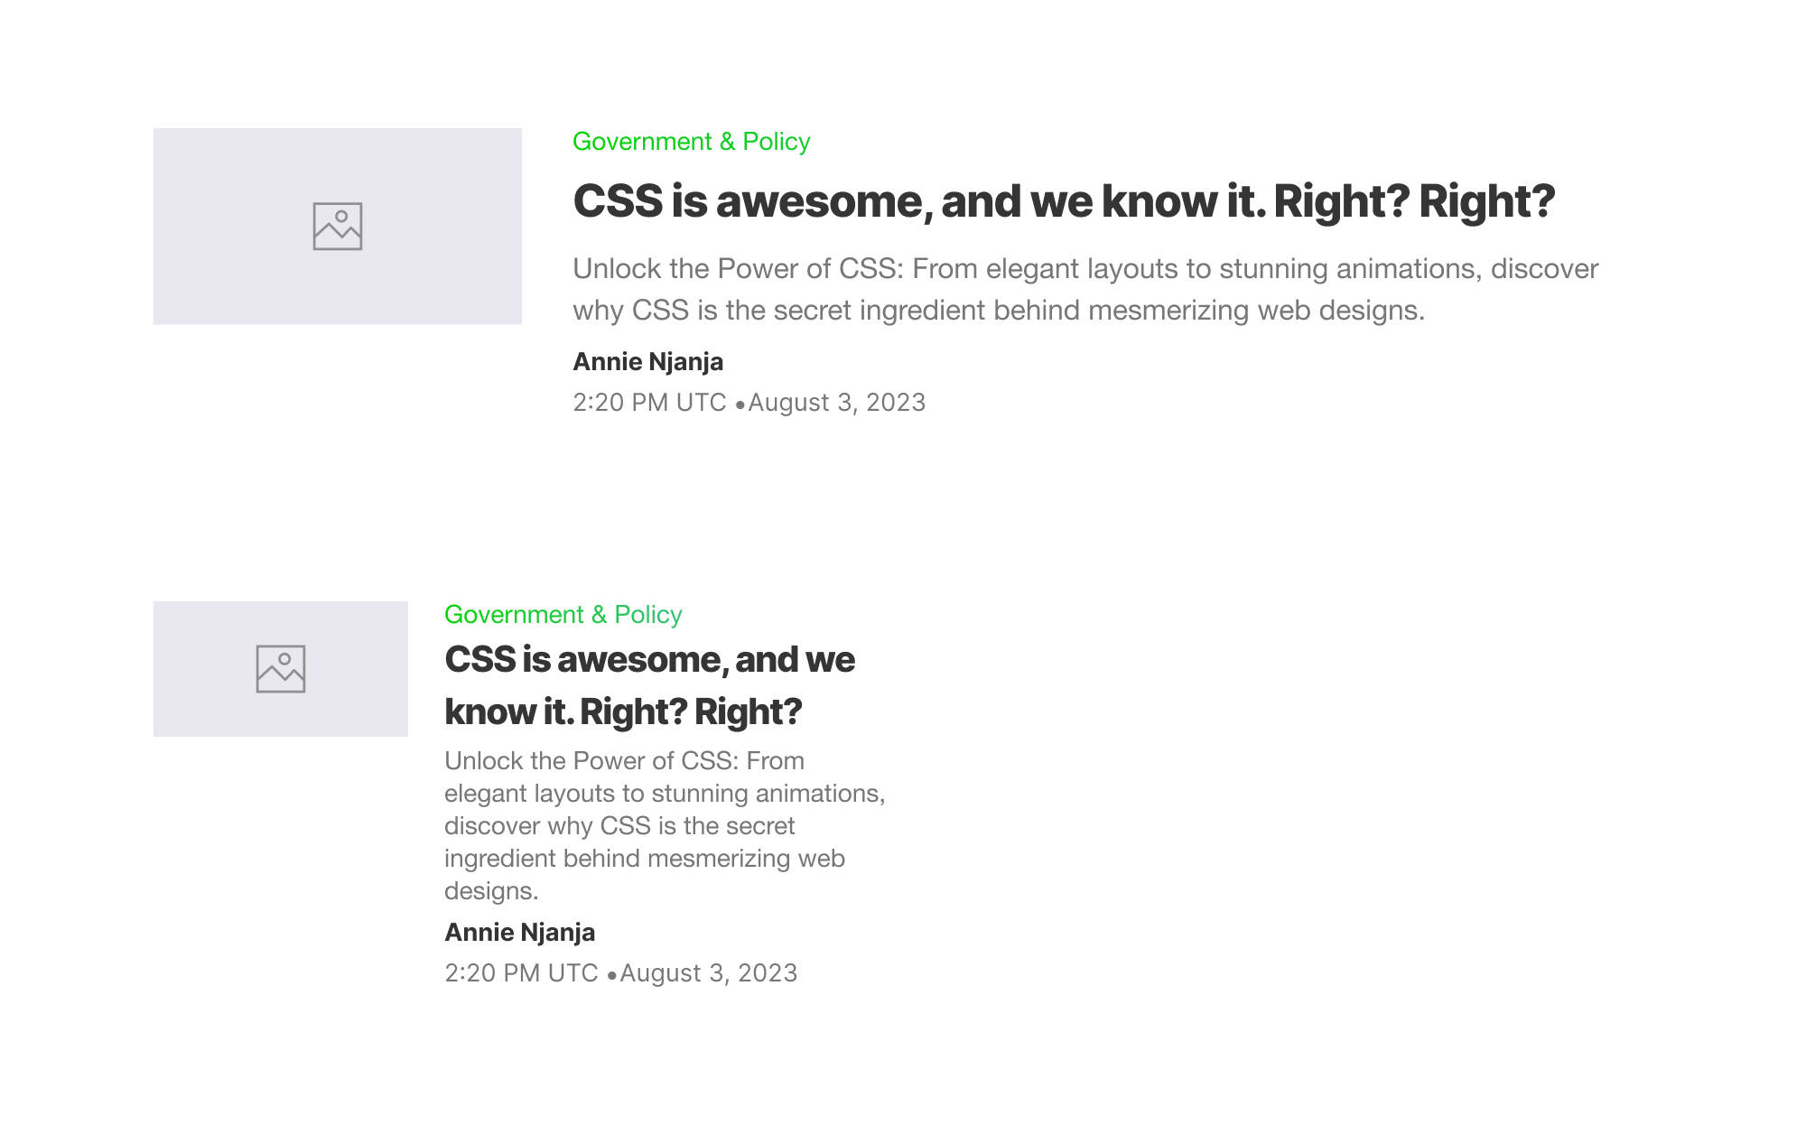Click the "2:20 PM UTC" time in the bottom article
The image size is (1806, 1125).
521,973
